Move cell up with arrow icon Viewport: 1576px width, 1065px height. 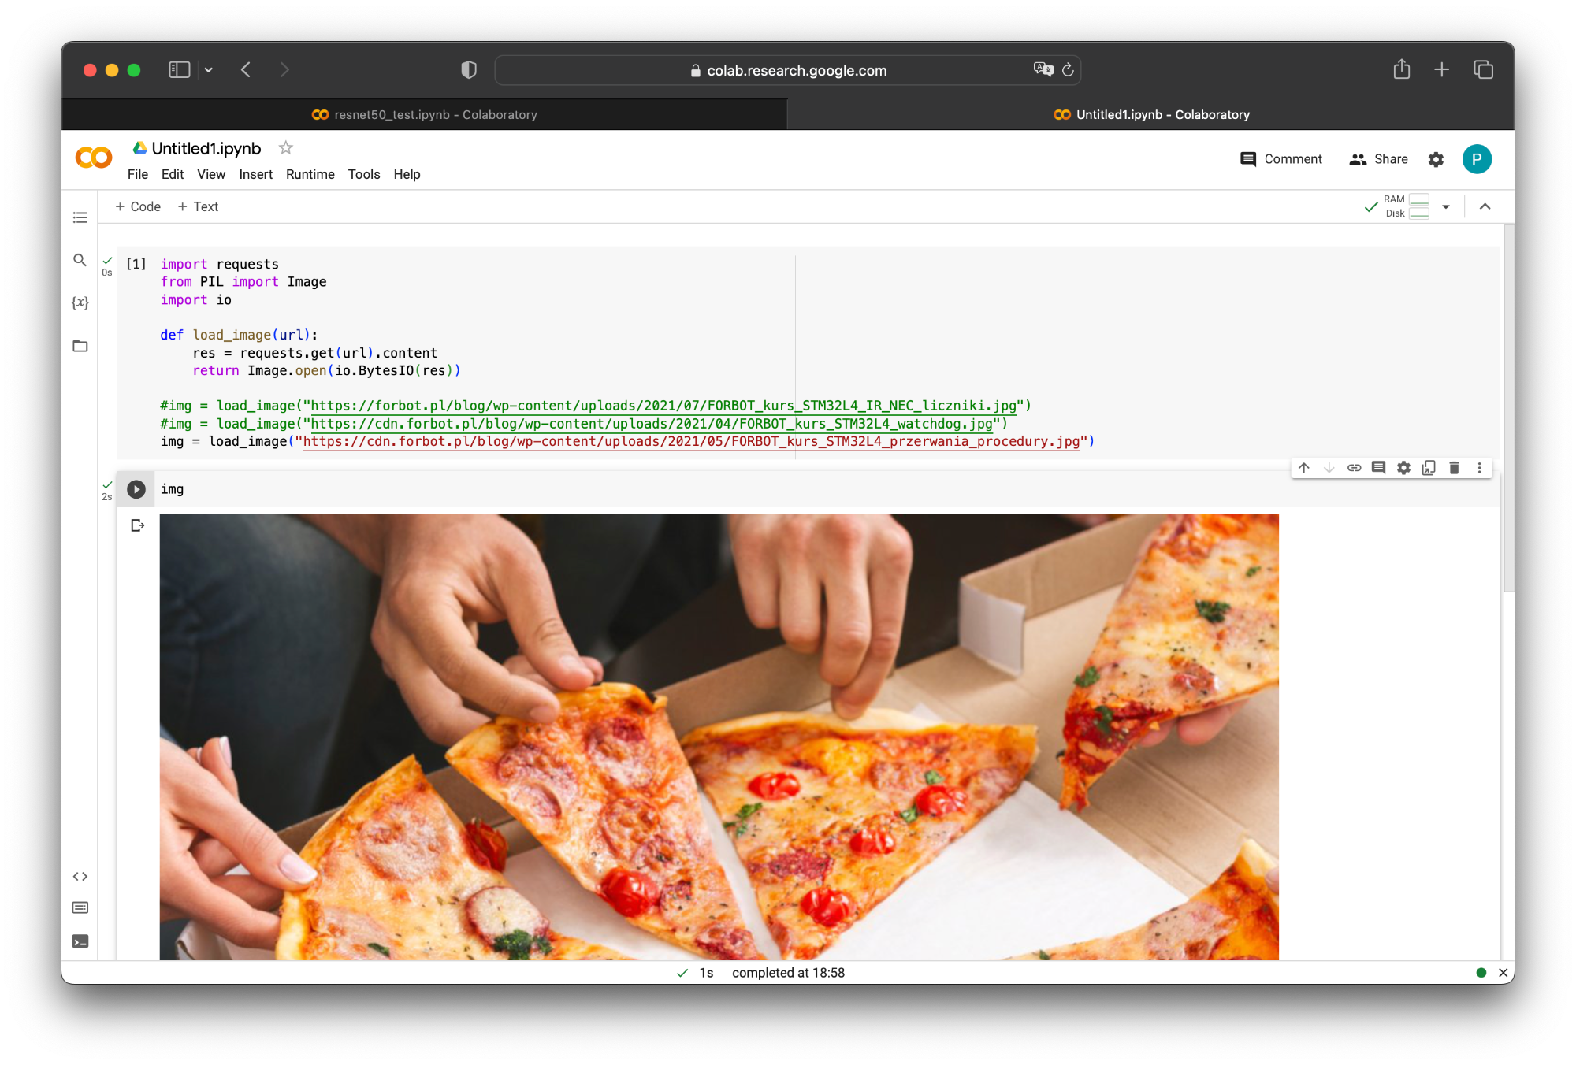pyautogui.click(x=1304, y=468)
